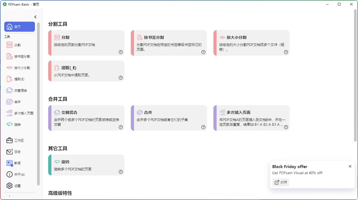
Task: Click the 按大小分割 tool card
Action: point(252,43)
